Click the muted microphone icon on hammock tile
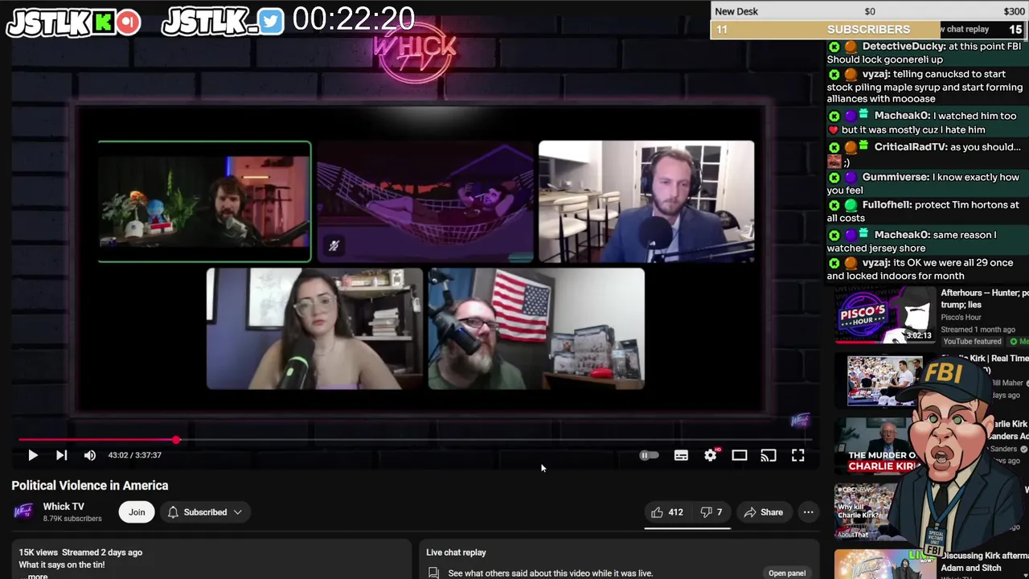The height and width of the screenshot is (579, 1029). click(x=334, y=246)
